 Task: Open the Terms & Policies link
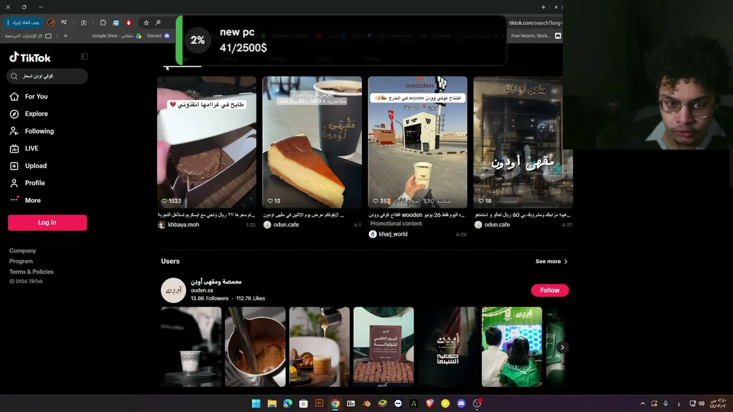pyautogui.click(x=31, y=272)
